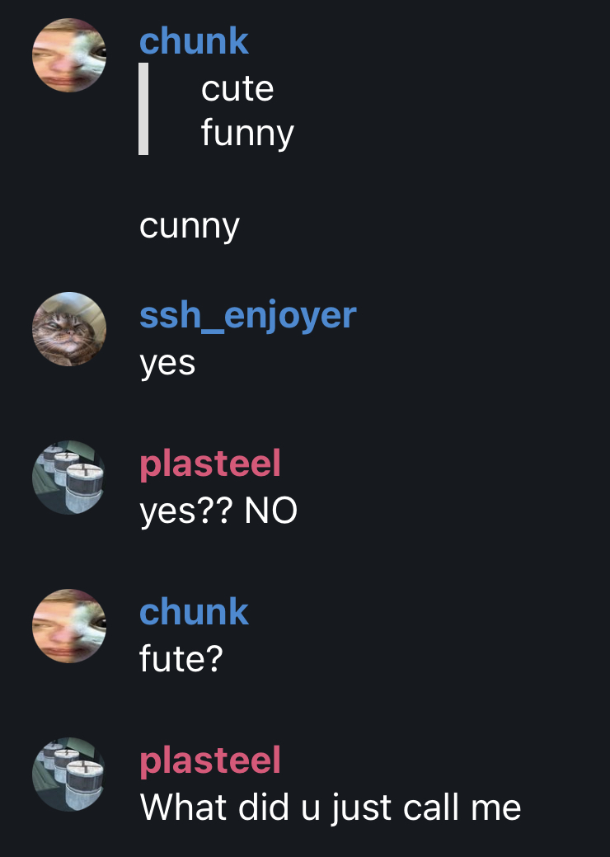Click ssh_enjoyer's grumpy cat avatar

pyautogui.click(x=69, y=329)
